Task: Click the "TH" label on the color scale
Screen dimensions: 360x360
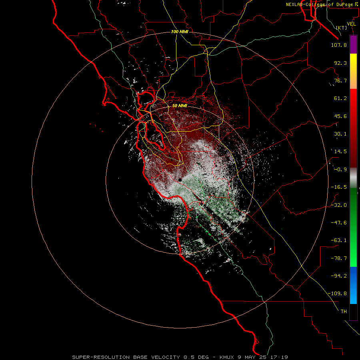Action: pyautogui.click(x=344, y=312)
